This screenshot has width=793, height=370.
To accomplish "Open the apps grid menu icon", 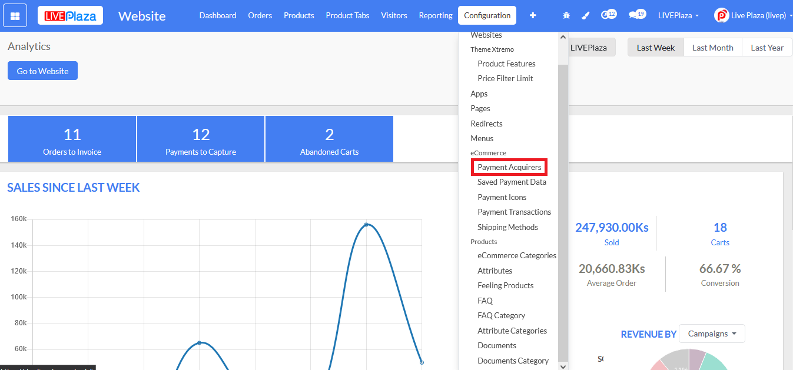I will pyautogui.click(x=15, y=16).
